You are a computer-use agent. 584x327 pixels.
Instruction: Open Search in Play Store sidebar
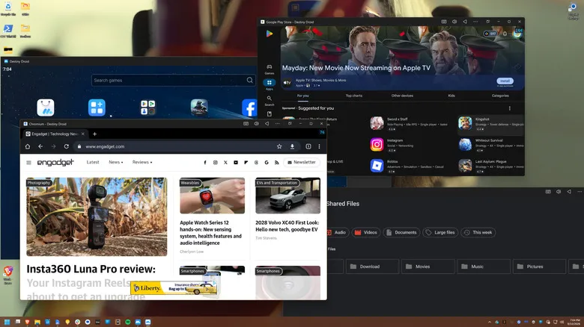coord(270,100)
